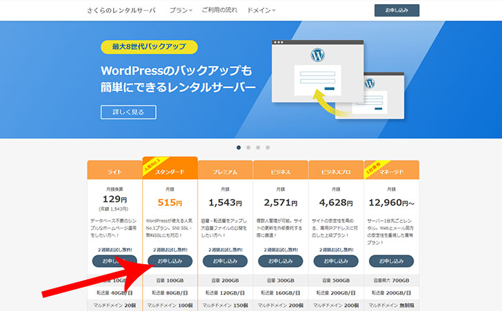The height and width of the screenshot is (311, 502).
Task: Click the 転送量 120GB/日 cell
Action: coord(225,293)
